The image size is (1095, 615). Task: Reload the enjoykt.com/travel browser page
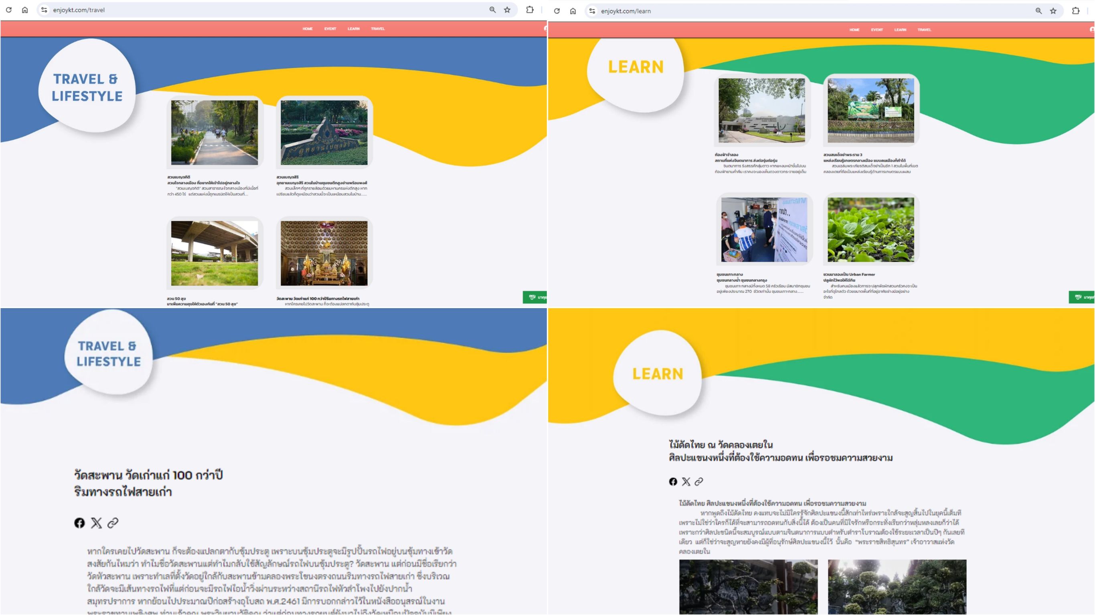coord(8,10)
